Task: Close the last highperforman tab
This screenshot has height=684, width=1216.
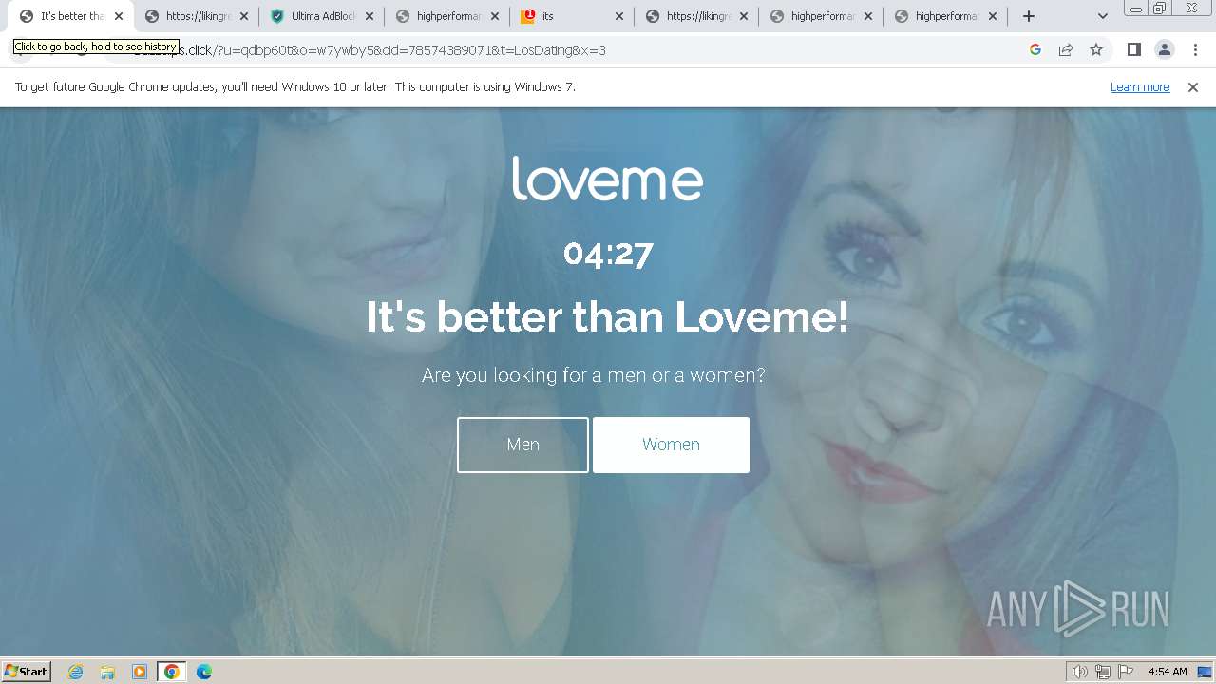Action: click(x=994, y=16)
